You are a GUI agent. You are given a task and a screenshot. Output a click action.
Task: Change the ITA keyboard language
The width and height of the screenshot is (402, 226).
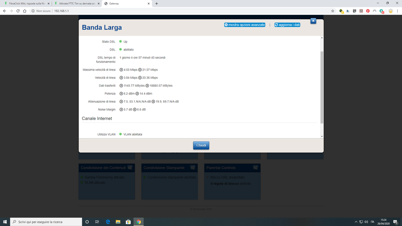[x=373, y=222]
